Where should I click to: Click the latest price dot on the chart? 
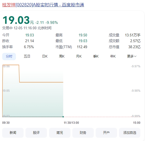(63, 117)
